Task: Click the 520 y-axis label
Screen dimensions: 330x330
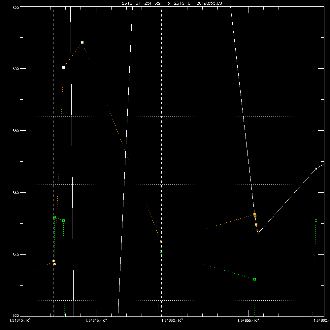Action: [16, 315]
